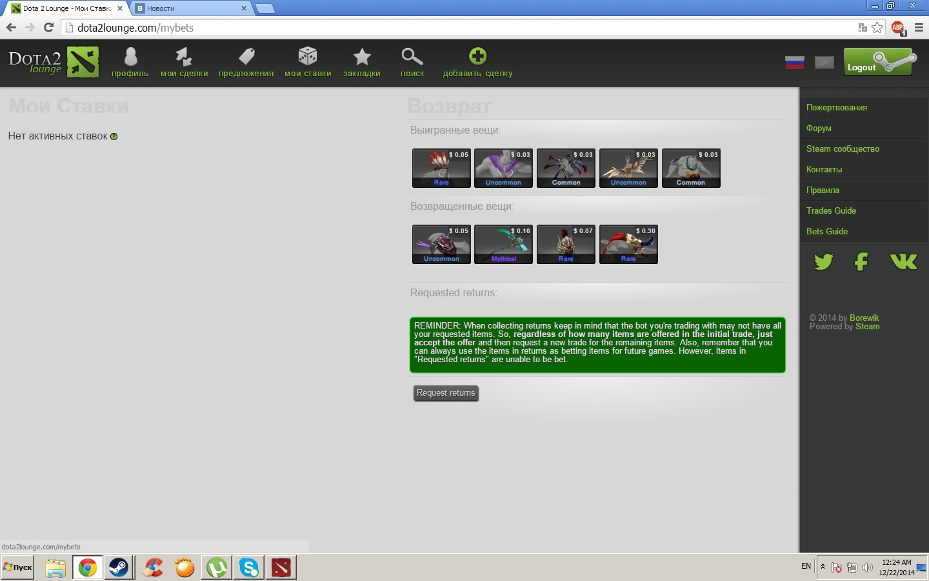Open Dota 2 from the taskbar
The width and height of the screenshot is (929, 581).
coord(281,568)
